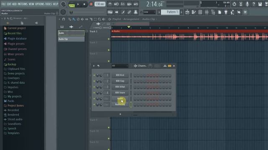Viewport: 268px width, 150px height.
Task: Click the typing keyboard to piano icon
Action: [110, 12]
